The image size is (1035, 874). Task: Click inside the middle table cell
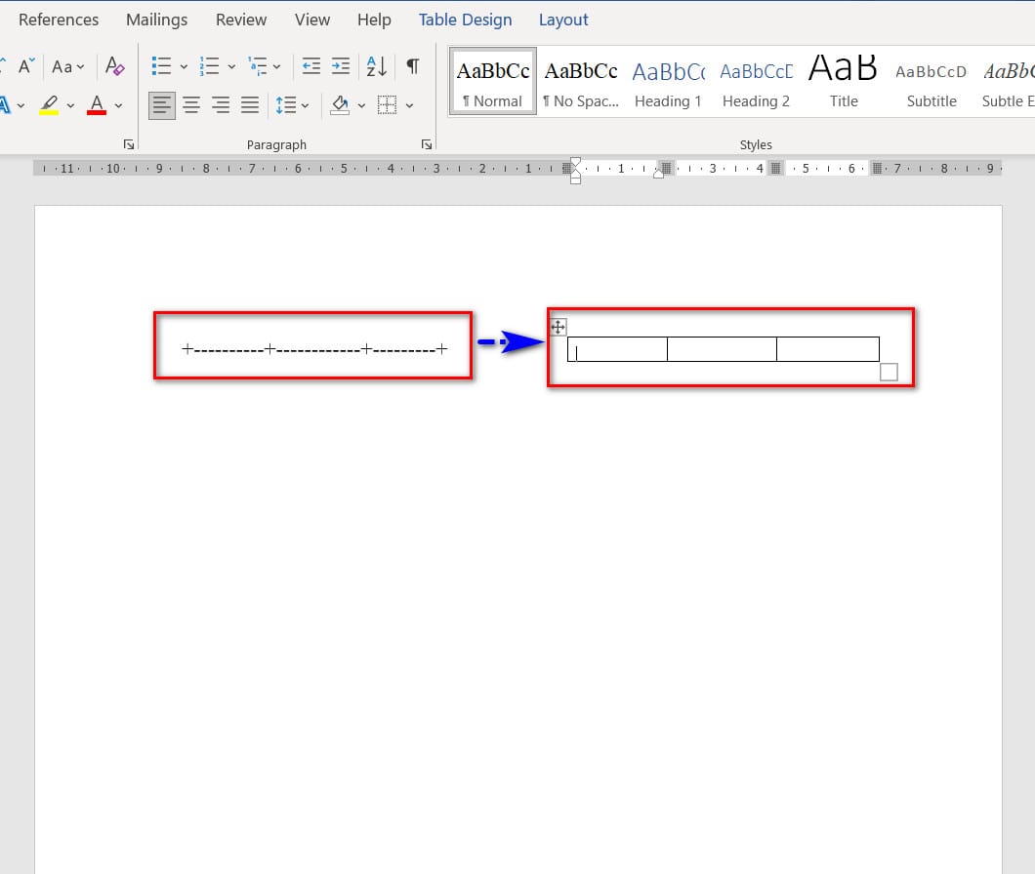coord(722,349)
